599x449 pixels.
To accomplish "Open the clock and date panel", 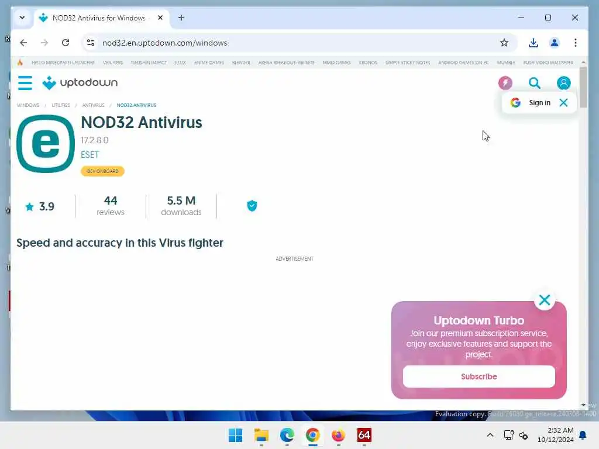I will point(555,435).
